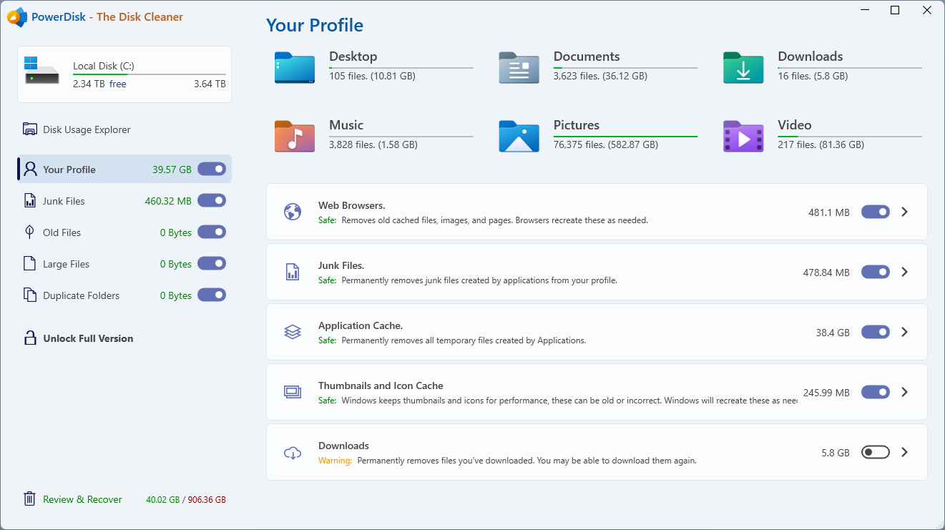Image resolution: width=945 pixels, height=530 pixels.
Task: Enable the Downloads cleanup toggle
Action: point(876,452)
